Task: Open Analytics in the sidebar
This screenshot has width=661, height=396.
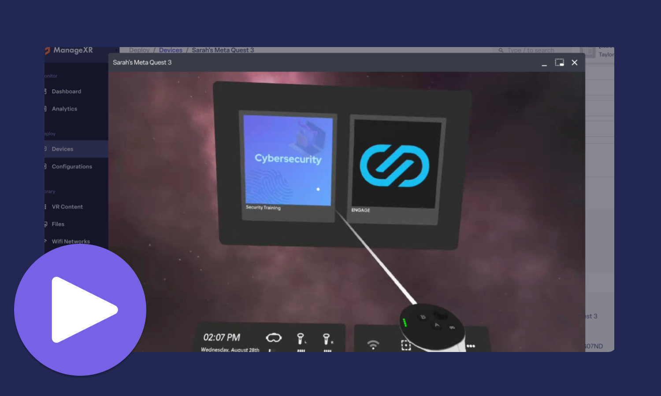Action: pos(64,109)
